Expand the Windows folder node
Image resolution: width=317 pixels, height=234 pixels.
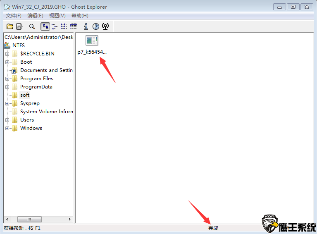[x=7, y=129]
